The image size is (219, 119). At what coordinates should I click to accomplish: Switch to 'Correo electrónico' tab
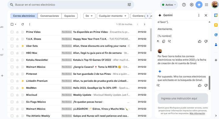point(24,16)
